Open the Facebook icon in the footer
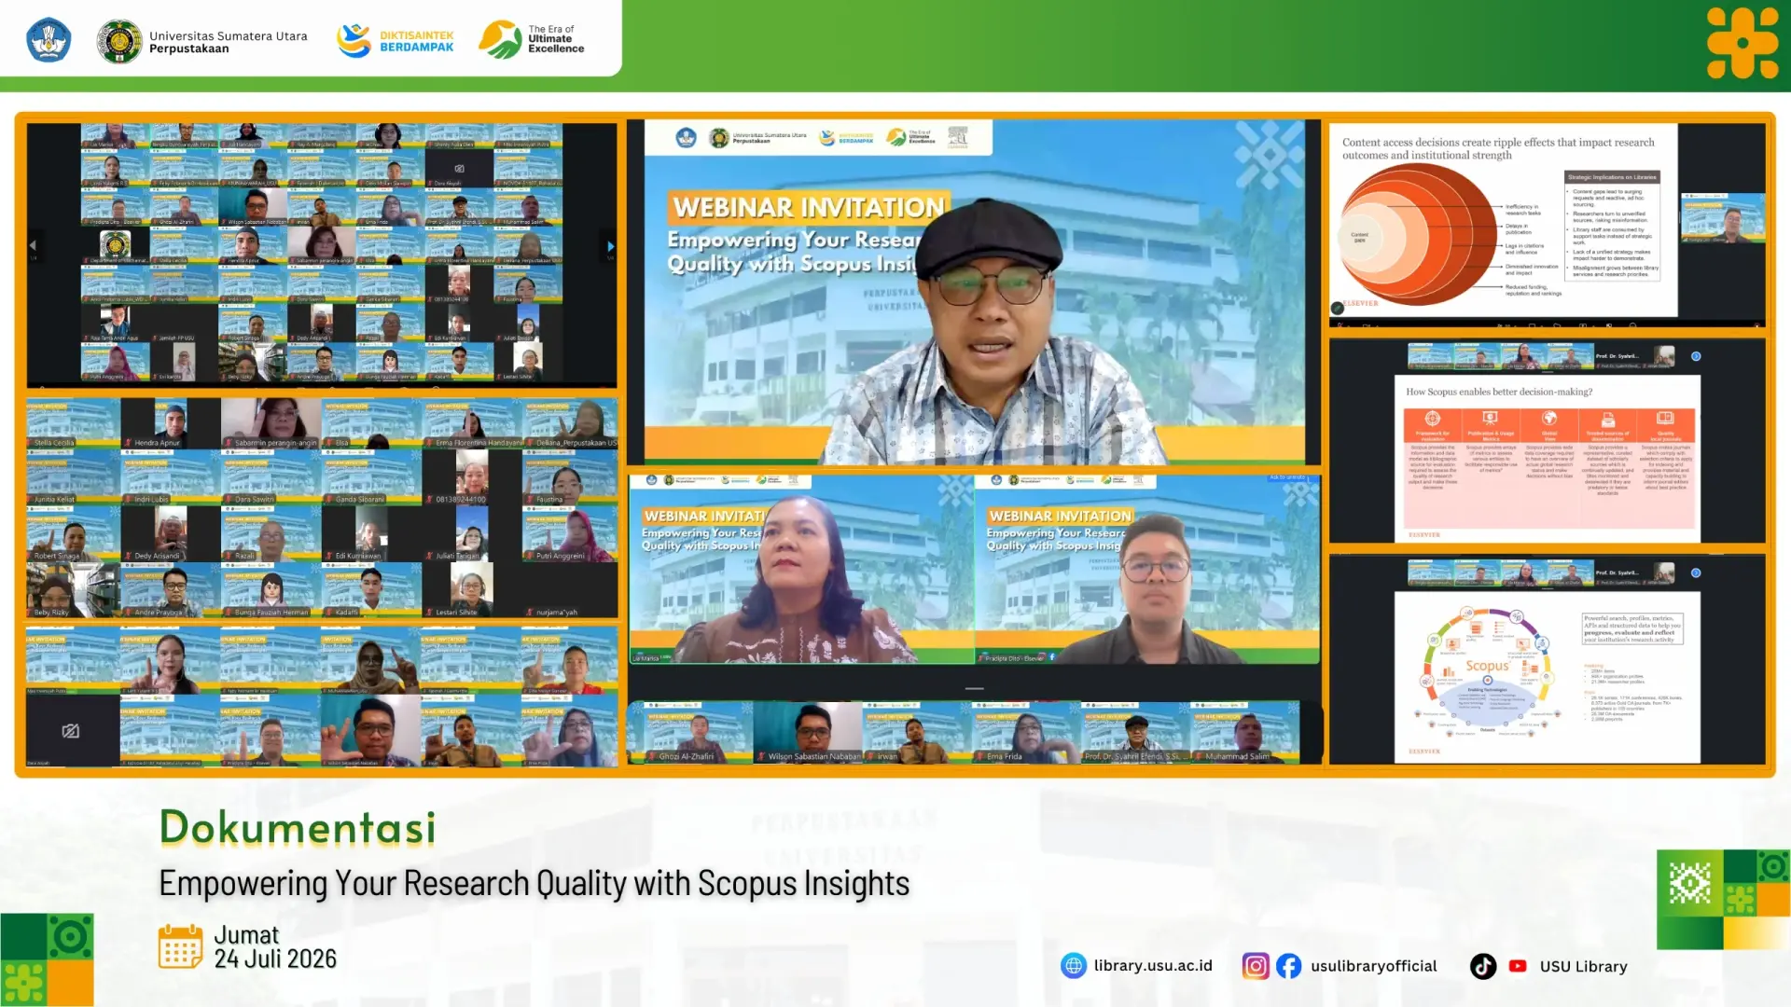 pos(1288,966)
